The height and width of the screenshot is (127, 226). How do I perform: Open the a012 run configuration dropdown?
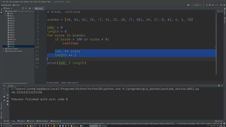[197, 5]
